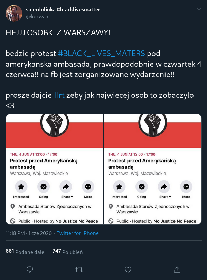Click Going checkmark in left event image
The width and height of the screenshot is (207, 280).
click(44, 187)
